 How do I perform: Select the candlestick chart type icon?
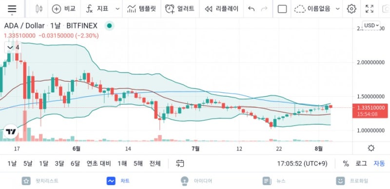point(39,9)
